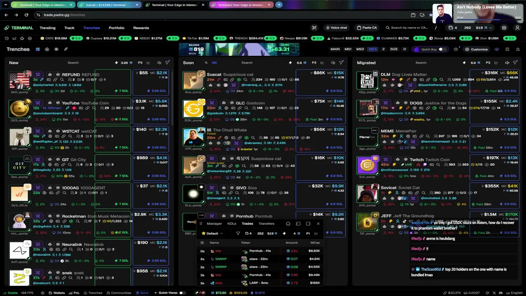The width and height of the screenshot is (526, 296).
Task: Reload the browser page
Action: [26, 15]
